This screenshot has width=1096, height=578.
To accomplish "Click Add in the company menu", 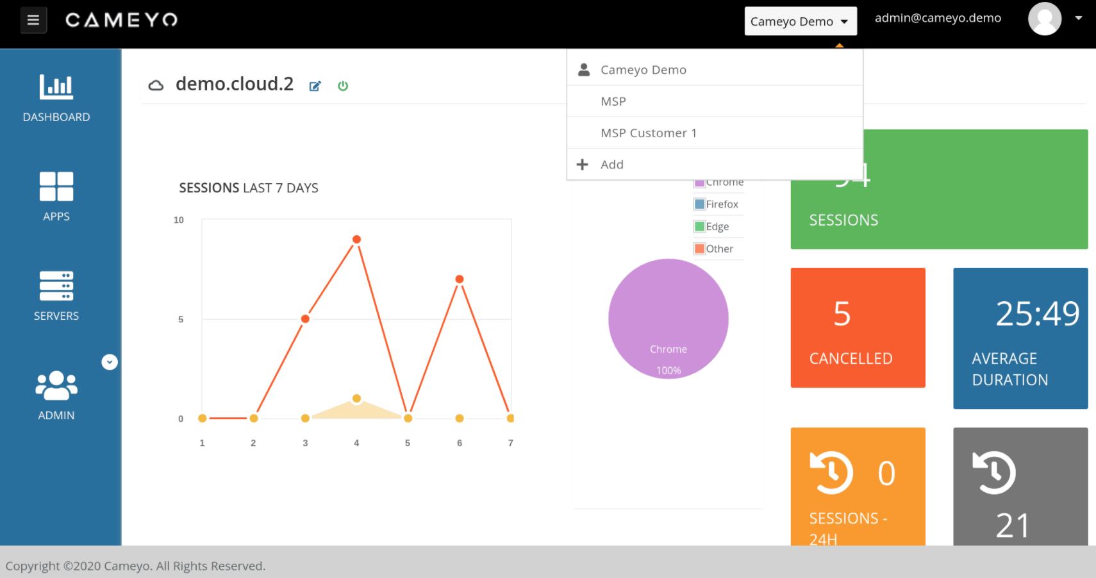I will pos(715,165).
